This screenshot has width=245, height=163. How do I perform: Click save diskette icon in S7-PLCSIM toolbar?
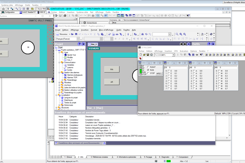coord(148,55)
